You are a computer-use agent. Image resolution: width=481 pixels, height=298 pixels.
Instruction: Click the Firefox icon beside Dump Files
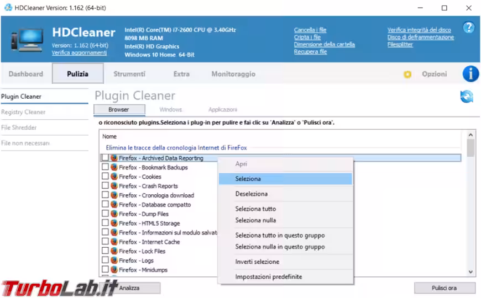coord(114,214)
